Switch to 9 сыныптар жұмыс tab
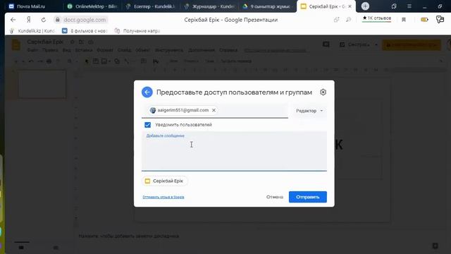Viewport: 451px width, 254px height. click(268, 6)
